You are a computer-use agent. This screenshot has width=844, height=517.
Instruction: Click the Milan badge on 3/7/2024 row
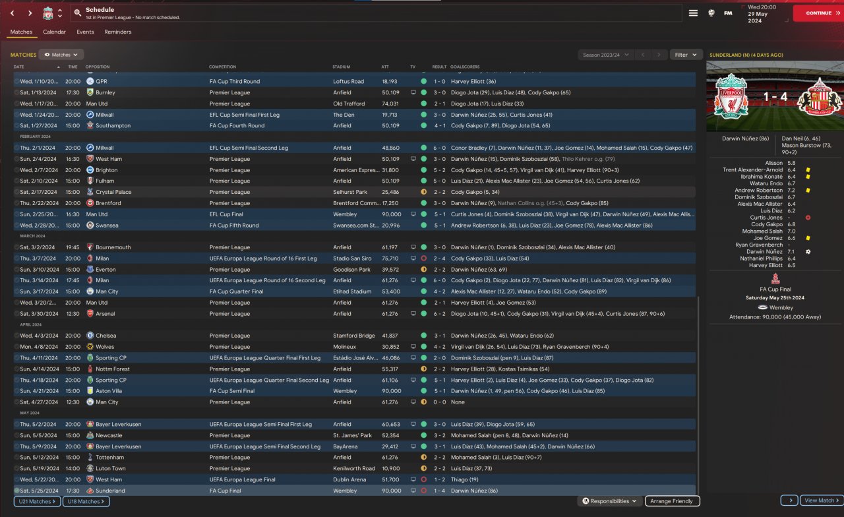click(90, 258)
